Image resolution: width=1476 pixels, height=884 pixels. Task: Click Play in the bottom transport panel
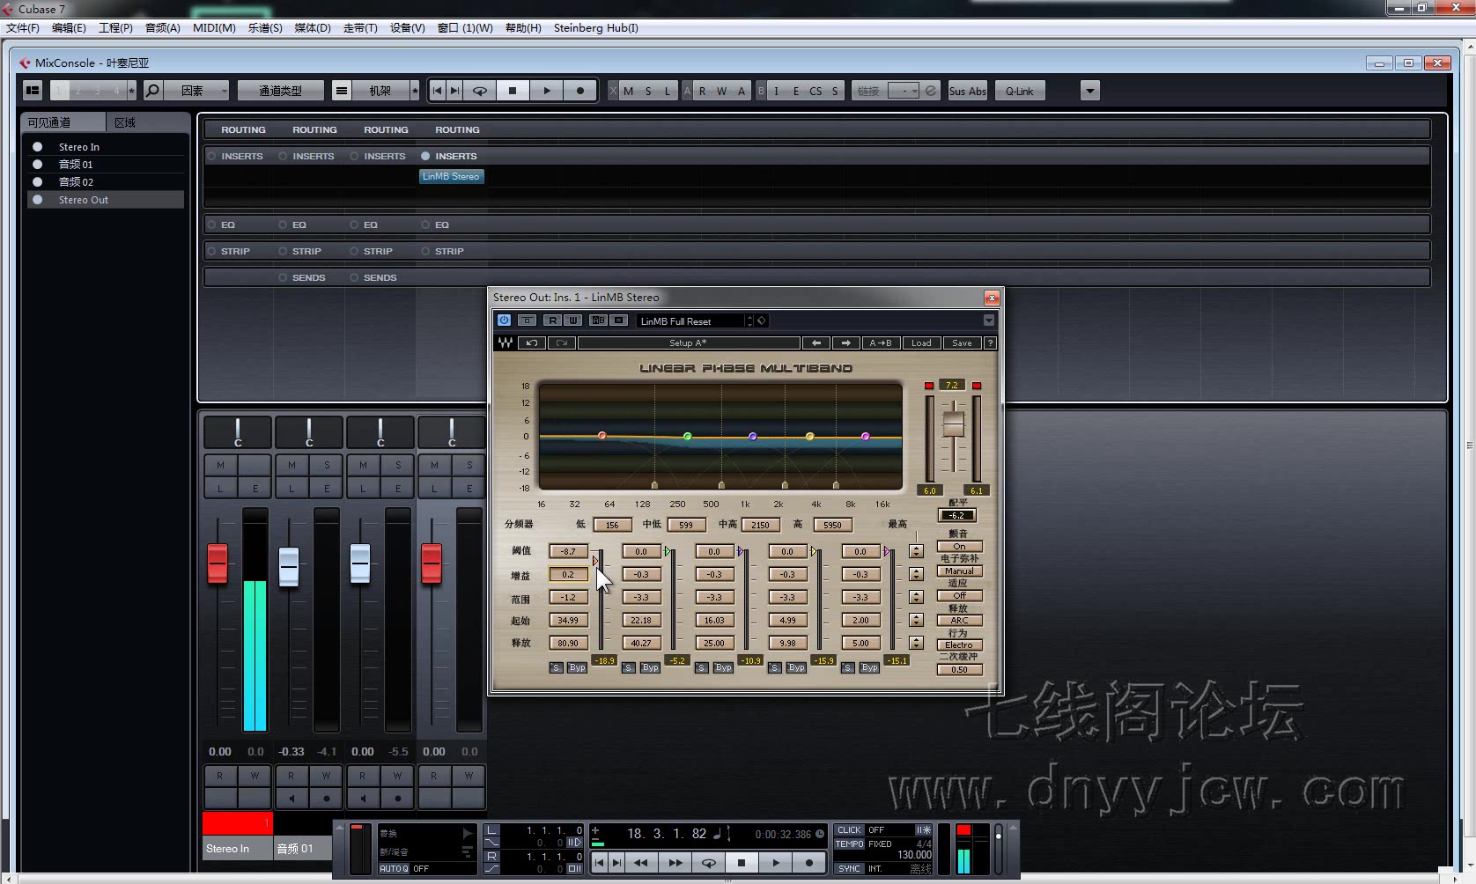[775, 863]
